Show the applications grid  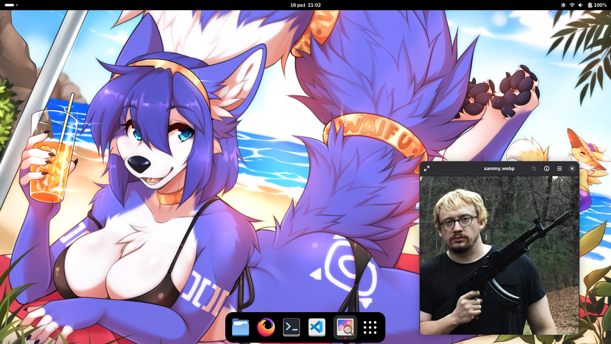(x=370, y=327)
